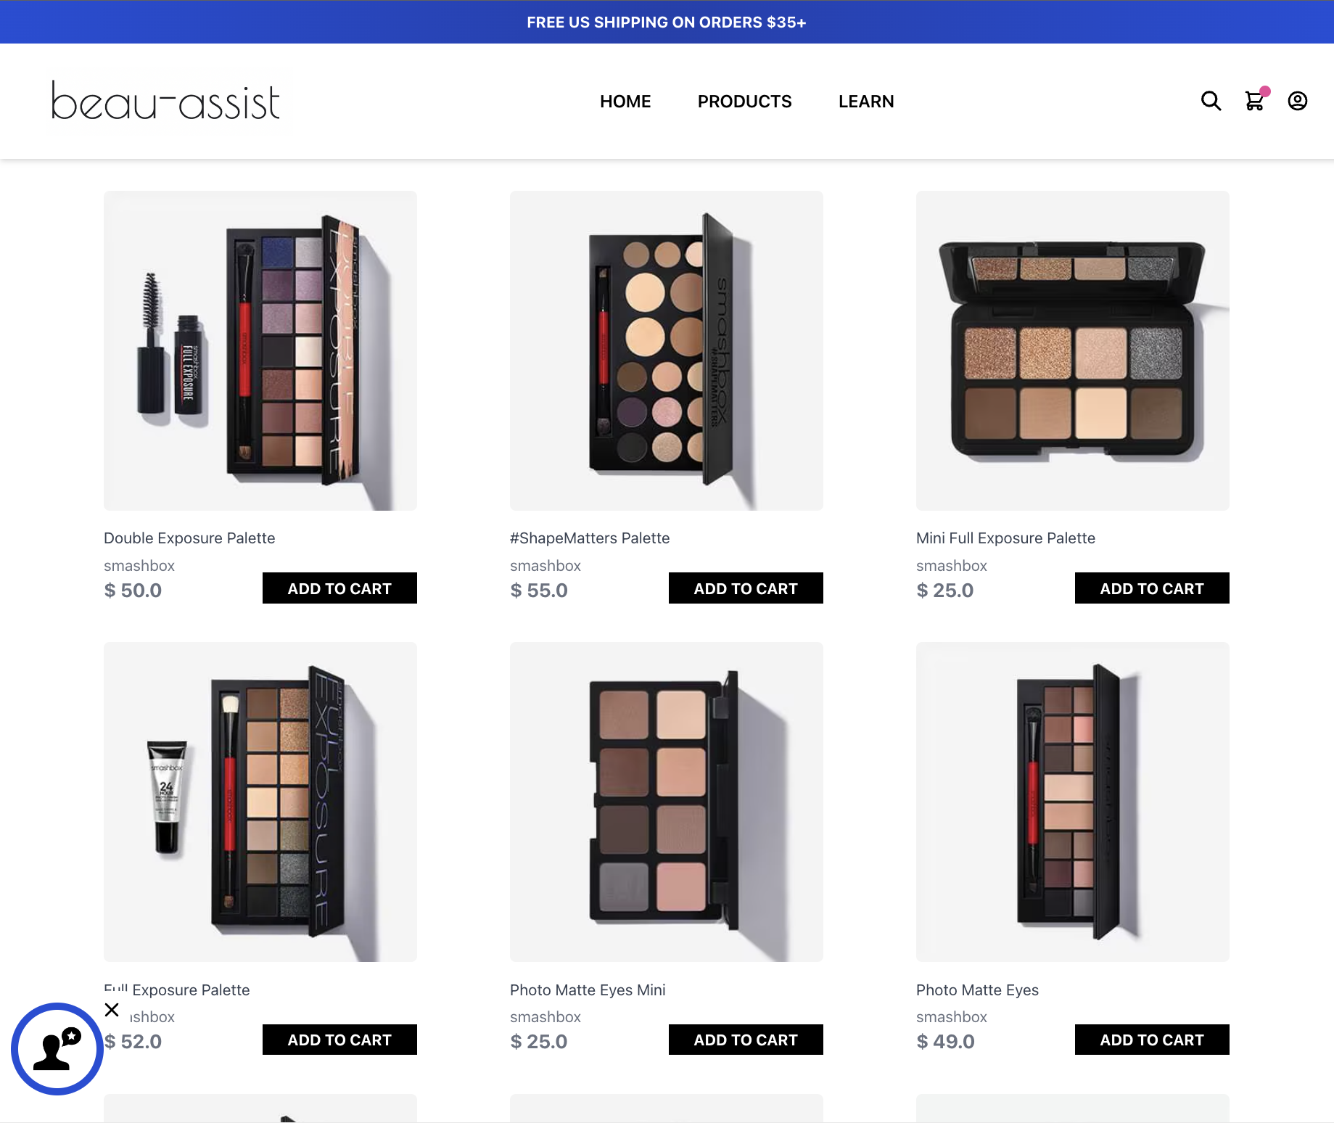Open the user account icon
The image size is (1334, 1123).
[x=1298, y=101]
